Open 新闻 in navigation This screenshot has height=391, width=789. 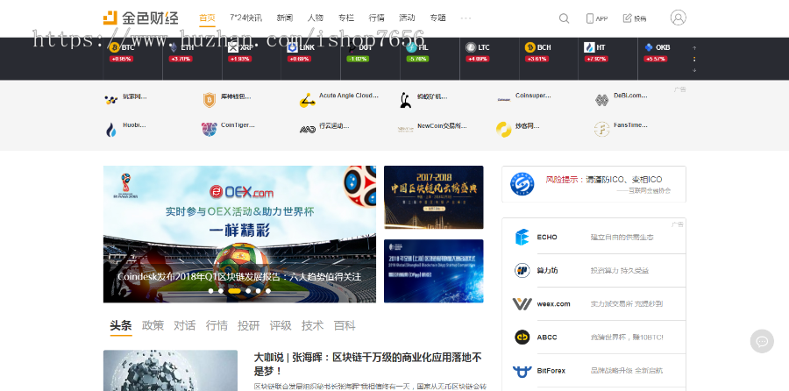coord(284,18)
